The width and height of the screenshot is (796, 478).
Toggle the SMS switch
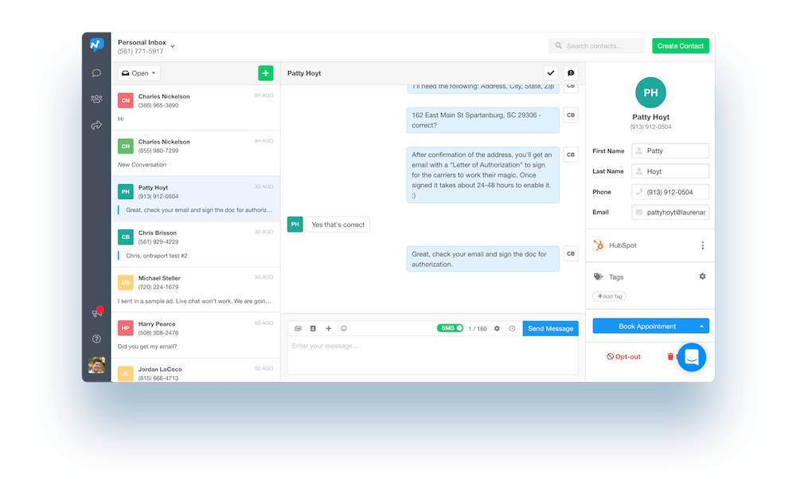tap(450, 328)
